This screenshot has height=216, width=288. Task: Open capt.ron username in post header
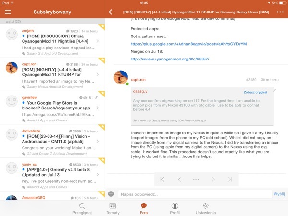pyautogui.click(x=138, y=80)
